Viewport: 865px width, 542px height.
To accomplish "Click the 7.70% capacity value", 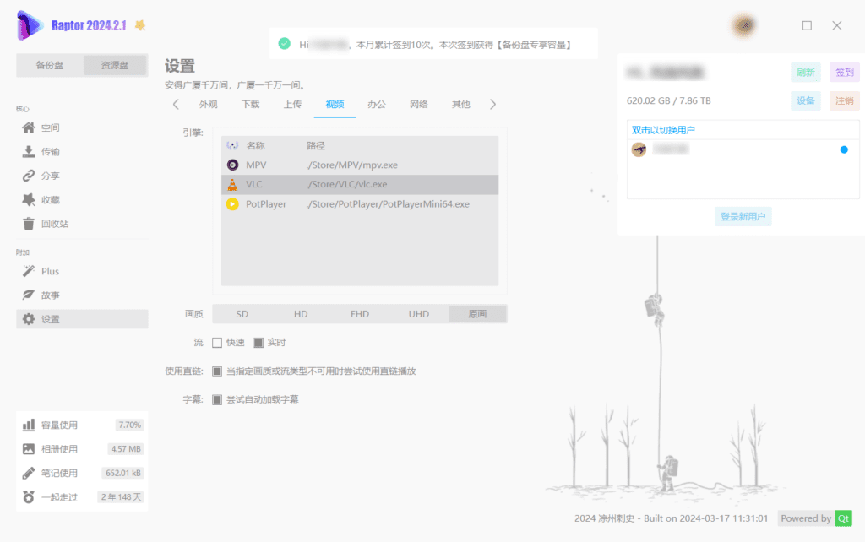I will click(x=129, y=425).
